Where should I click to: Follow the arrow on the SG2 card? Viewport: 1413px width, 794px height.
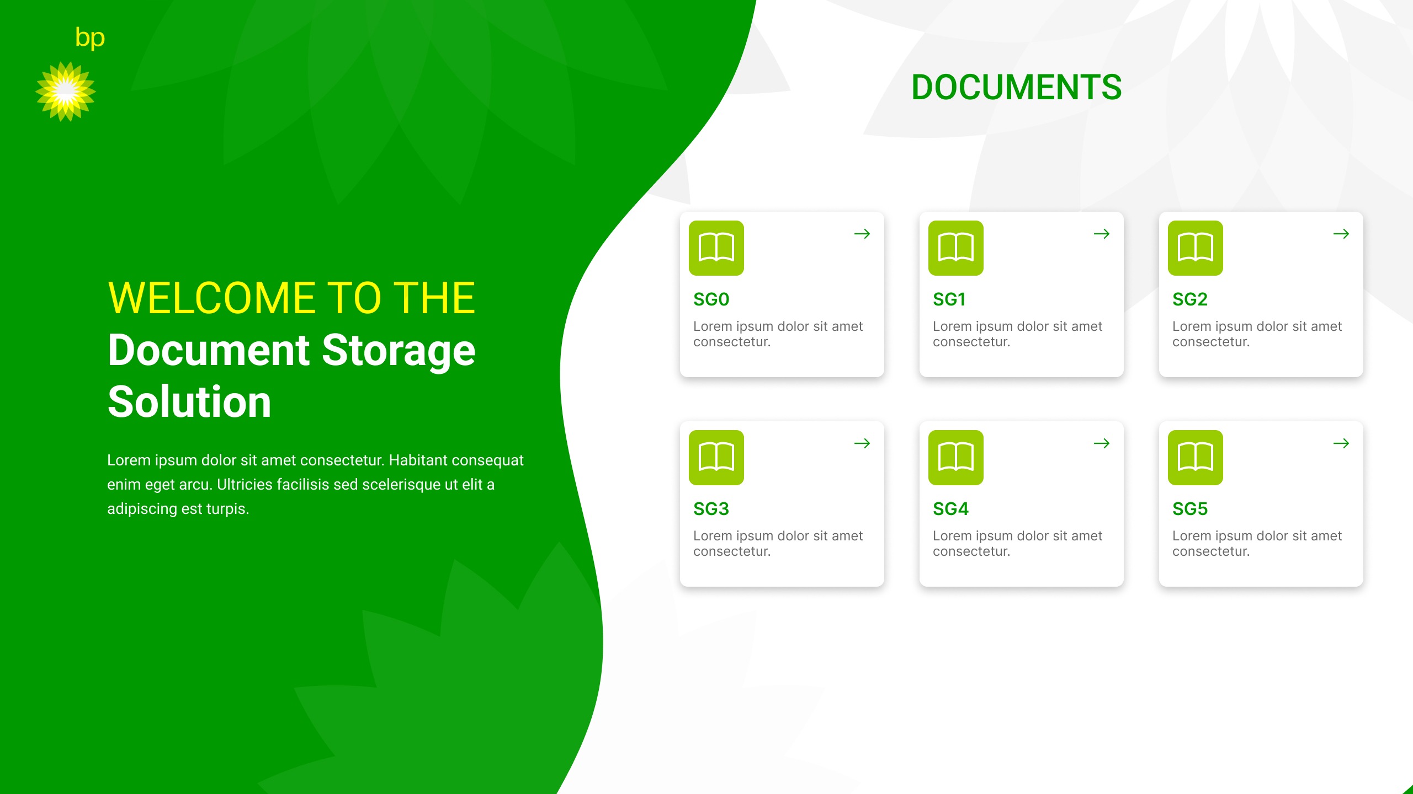pyautogui.click(x=1341, y=234)
